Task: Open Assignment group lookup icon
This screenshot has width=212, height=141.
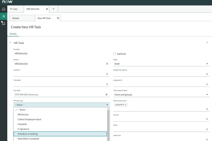Action: pos(207,74)
